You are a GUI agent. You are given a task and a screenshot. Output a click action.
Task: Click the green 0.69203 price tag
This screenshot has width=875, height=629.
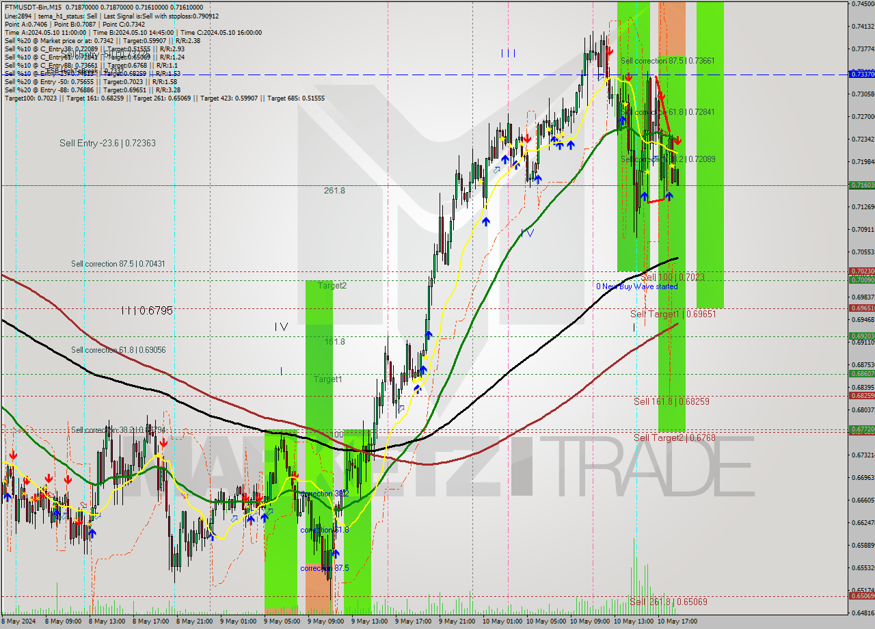861,336
